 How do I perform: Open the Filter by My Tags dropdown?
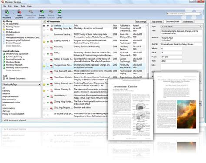pyautogui.click(x=21, y=85)
